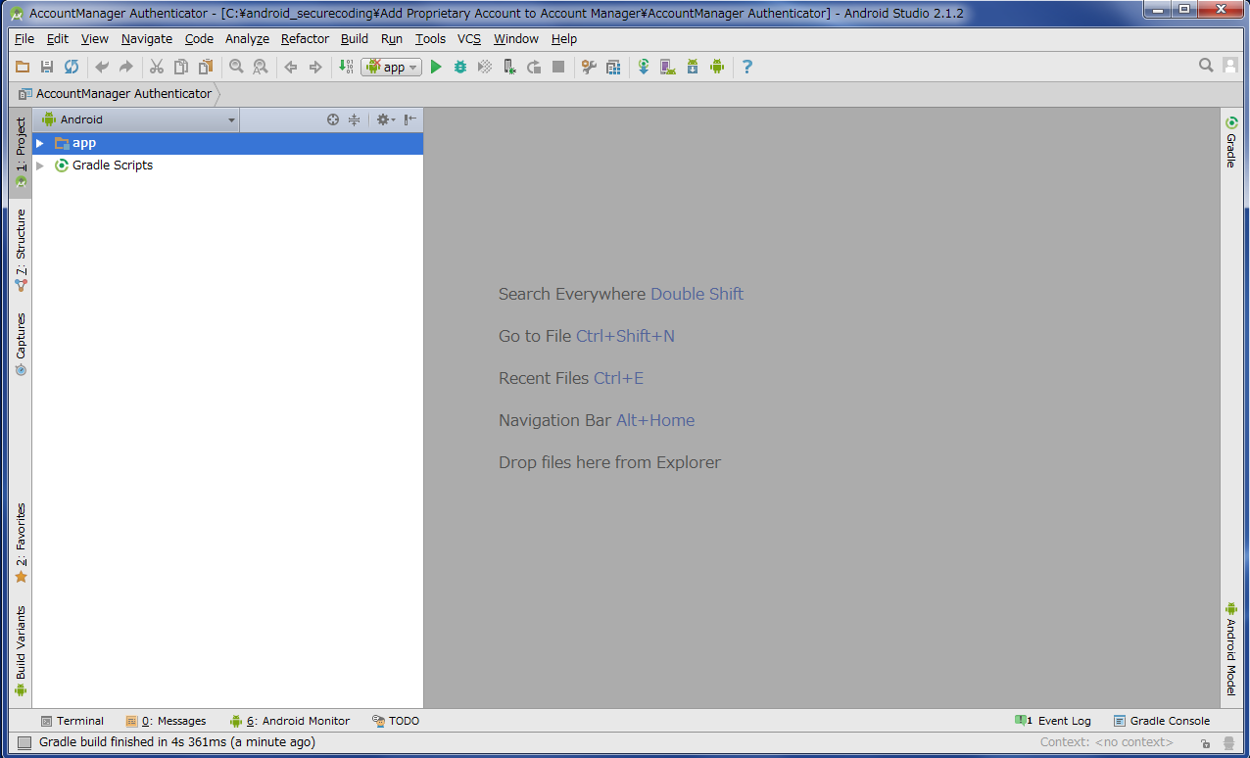Click the Collapse All icon in Project panel
The width and height of the screenshot is (1250, 758).
click(x=355, y=119)
